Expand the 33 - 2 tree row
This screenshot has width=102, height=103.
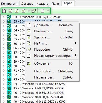coord(4,21)
